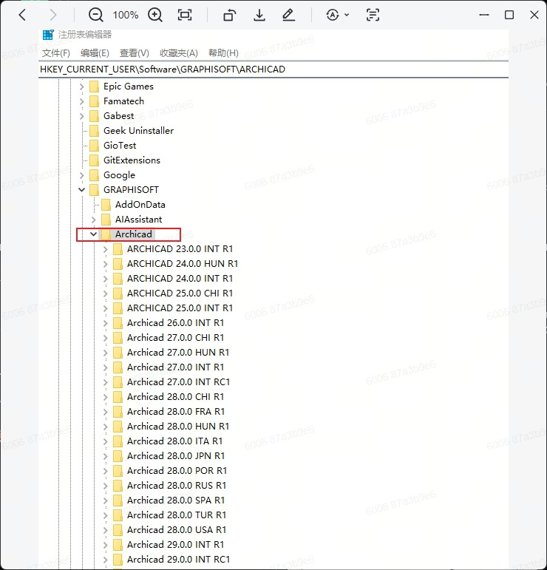Click the Registry Editor app icon
This screenshot has height=570, width=547.
coord(48,35)
